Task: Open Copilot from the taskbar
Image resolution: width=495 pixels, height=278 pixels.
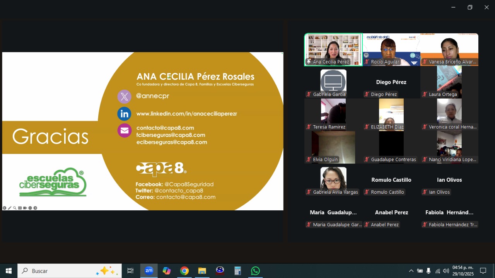Action: pos(167,271)
